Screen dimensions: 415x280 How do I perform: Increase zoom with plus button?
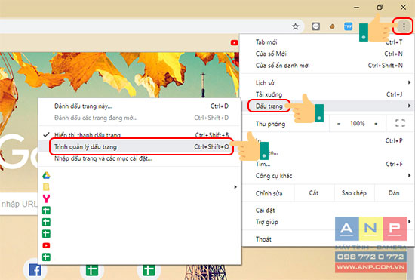click(x=376, y=124)
